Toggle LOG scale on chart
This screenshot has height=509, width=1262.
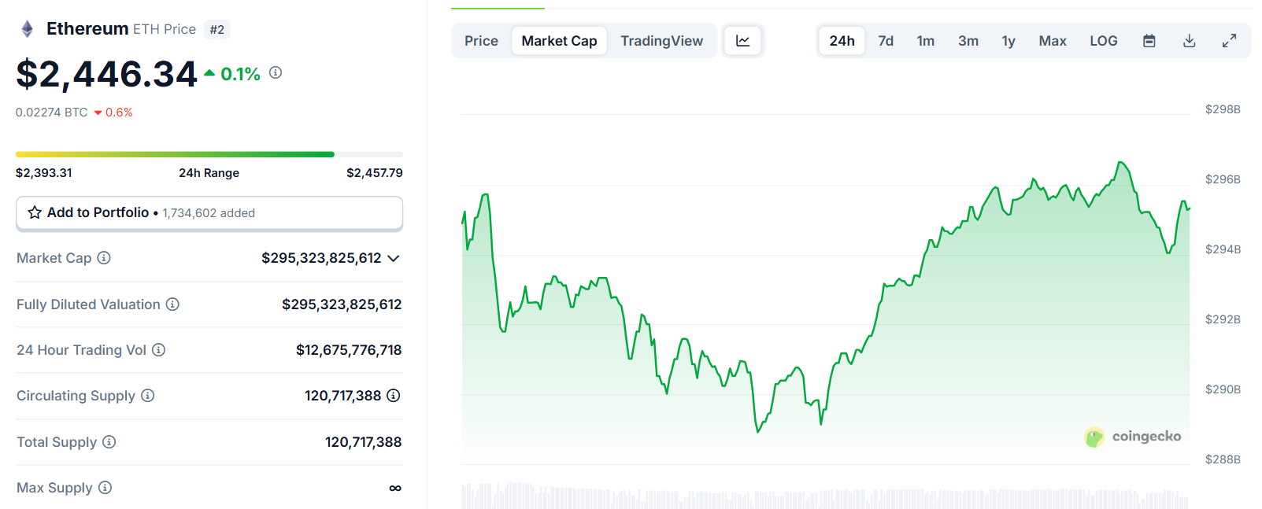[x=1104, y=41]
